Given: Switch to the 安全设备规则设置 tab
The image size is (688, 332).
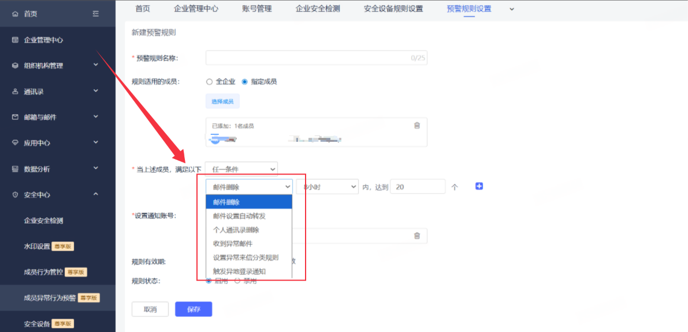Looking at the screenshot, I should tap(393, 8).
